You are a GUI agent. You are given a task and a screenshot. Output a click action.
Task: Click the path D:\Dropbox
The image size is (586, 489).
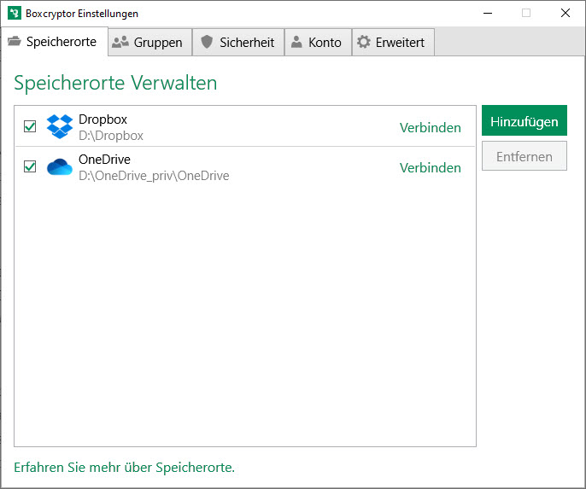coord(111,136)
